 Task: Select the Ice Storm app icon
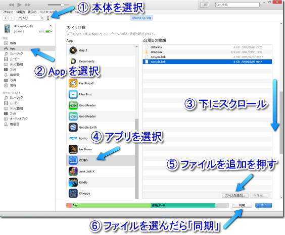coord(73,149)
